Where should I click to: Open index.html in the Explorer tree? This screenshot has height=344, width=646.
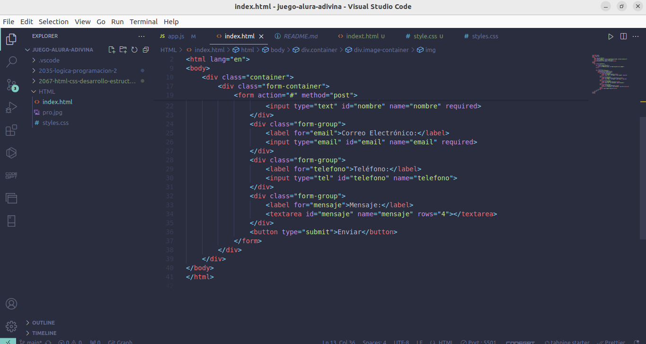click(57, 102)
